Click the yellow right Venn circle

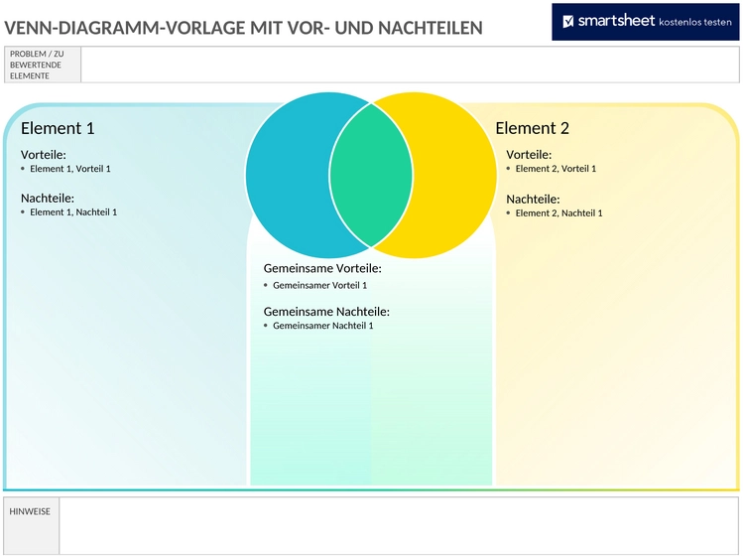pos(455,176)
